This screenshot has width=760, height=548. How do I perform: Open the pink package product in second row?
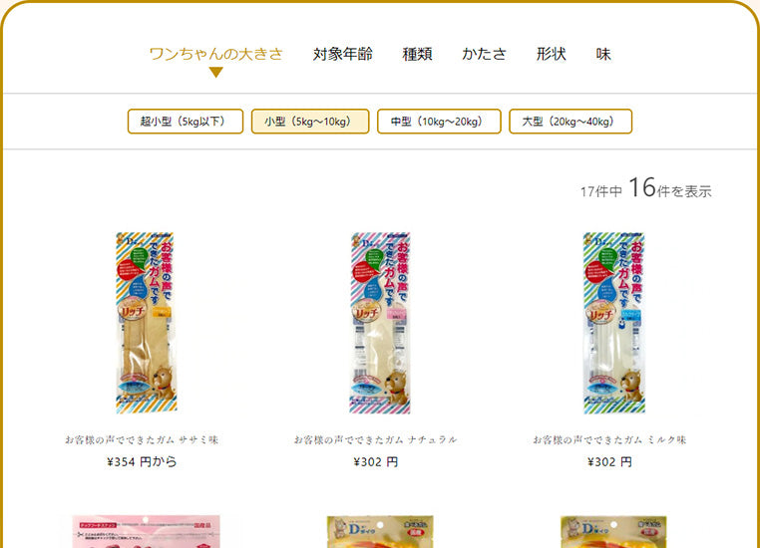(146, 531)
